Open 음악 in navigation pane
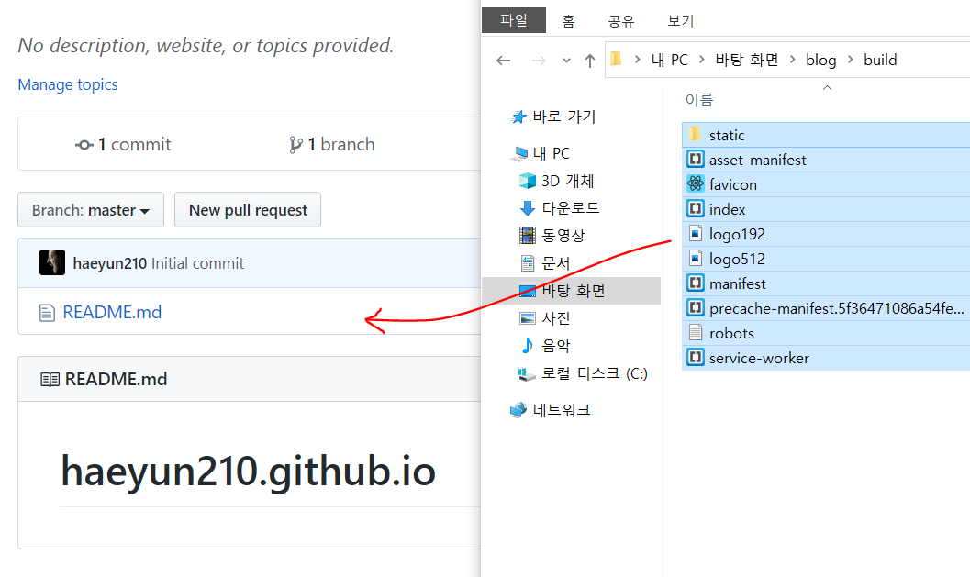 (x=555, y=345)
